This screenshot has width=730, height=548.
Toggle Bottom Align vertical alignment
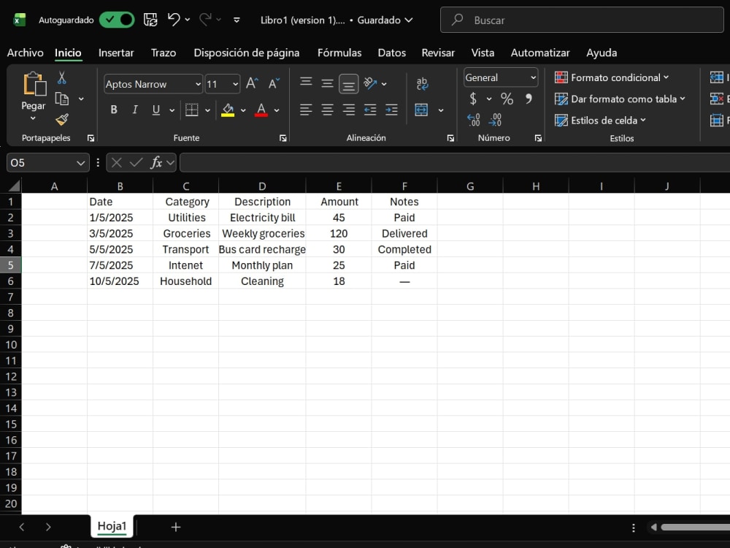coord(349,84)
